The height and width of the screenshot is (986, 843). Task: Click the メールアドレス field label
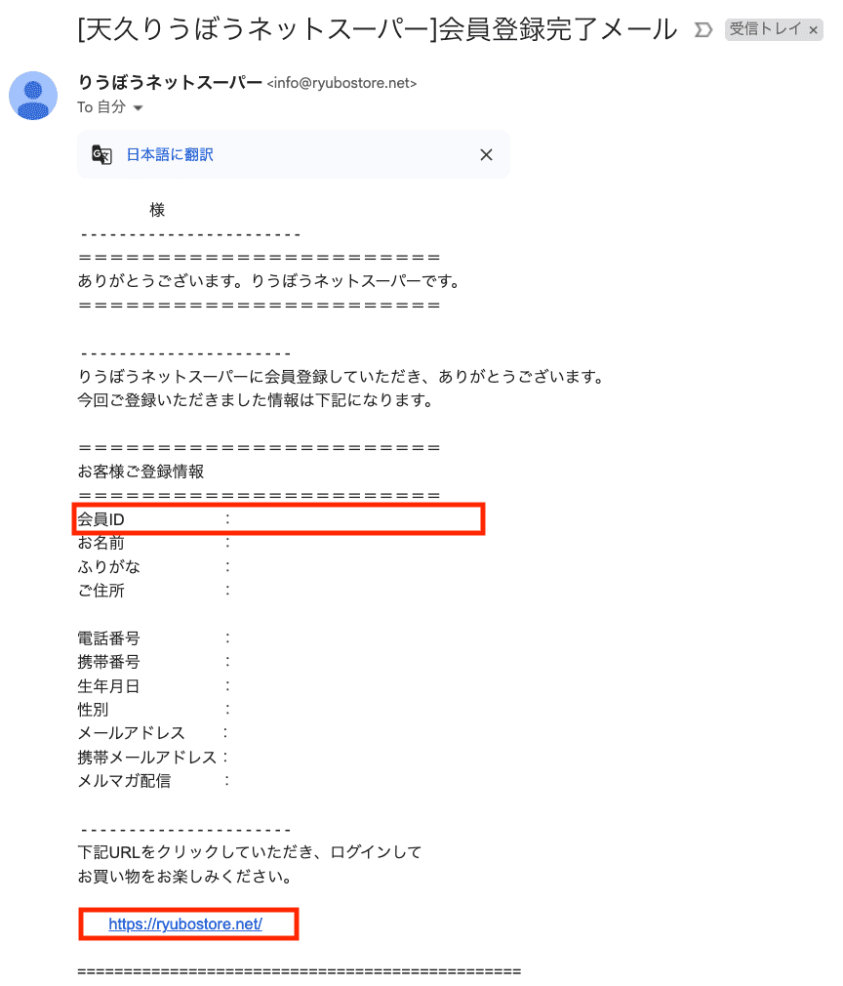pos(132,733)
